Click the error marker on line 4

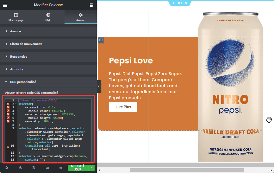[x=8, y=111]
